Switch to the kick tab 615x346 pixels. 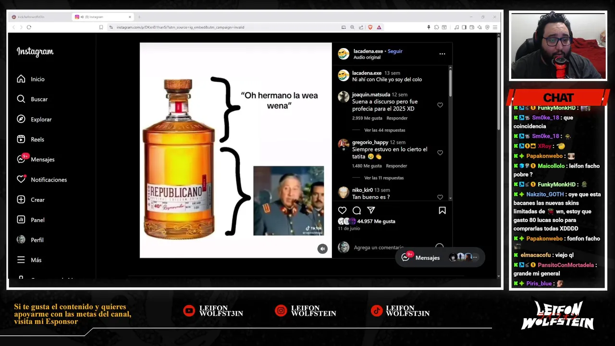click(x=38, y=17)
